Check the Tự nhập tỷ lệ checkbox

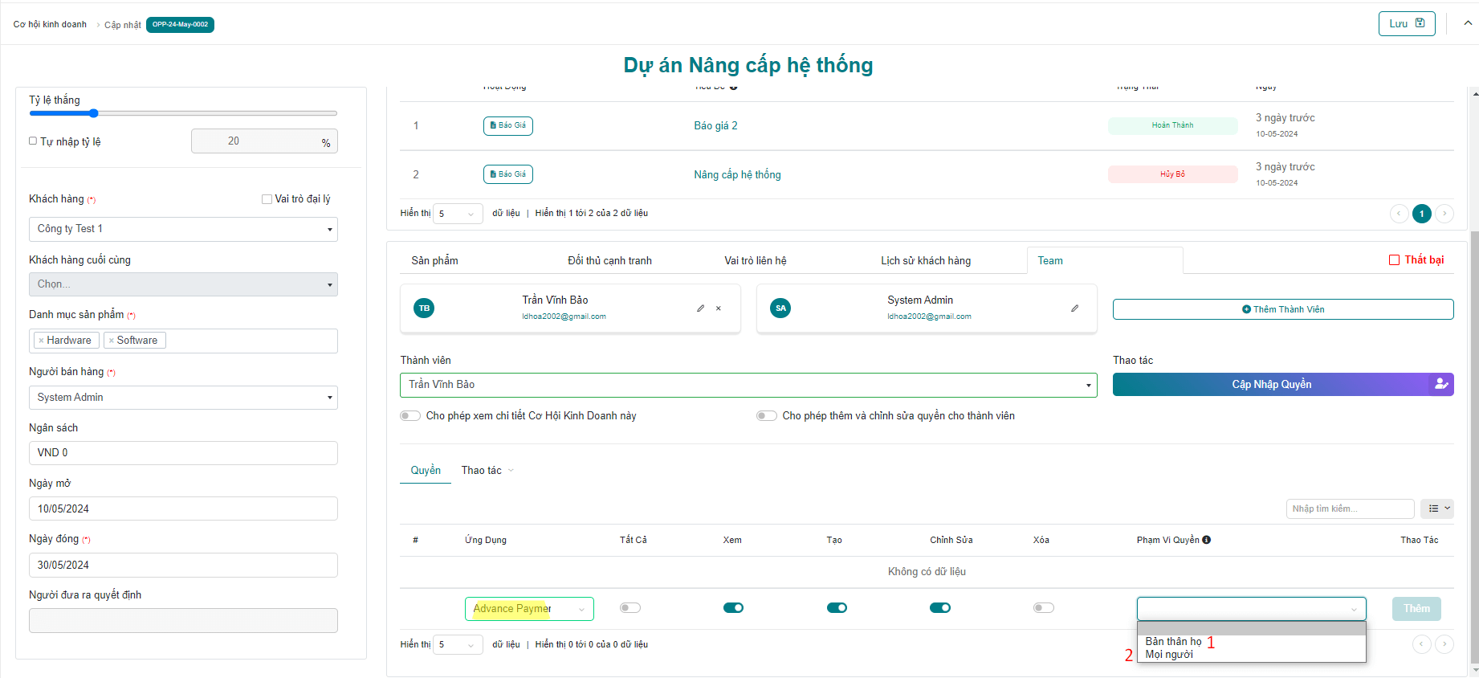[33, 141]
